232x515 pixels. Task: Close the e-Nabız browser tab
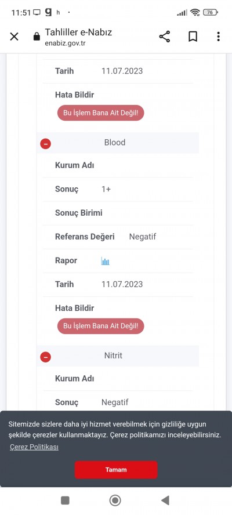(x=14, y=37)
